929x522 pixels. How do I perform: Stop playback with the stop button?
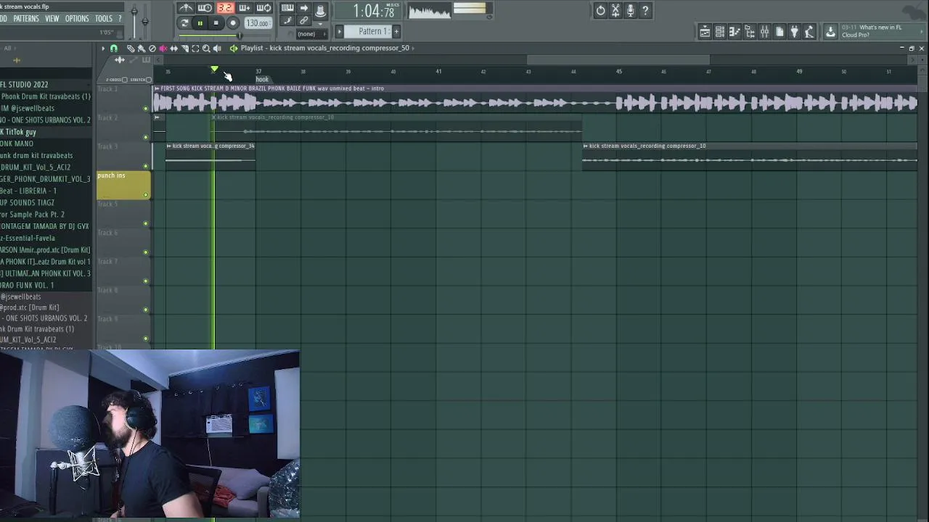[x=216, y=23]
